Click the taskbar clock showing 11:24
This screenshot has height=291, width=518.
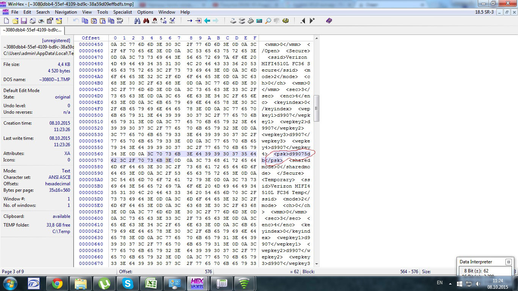pos(497,283)
